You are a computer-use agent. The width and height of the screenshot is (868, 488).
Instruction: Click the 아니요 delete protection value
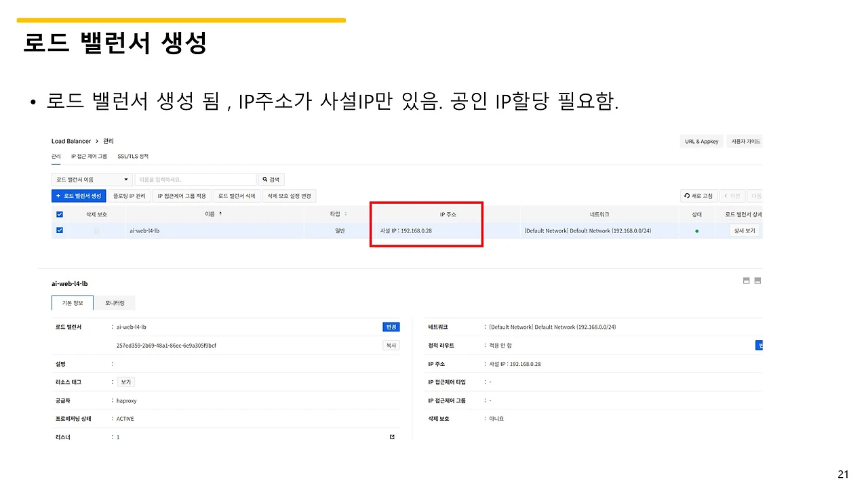click(x=496, y=419)
